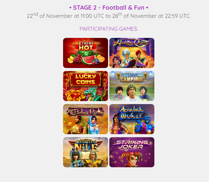The image size is (209, 182).
Task: Click the November date range text
Action: coord(109,15)
